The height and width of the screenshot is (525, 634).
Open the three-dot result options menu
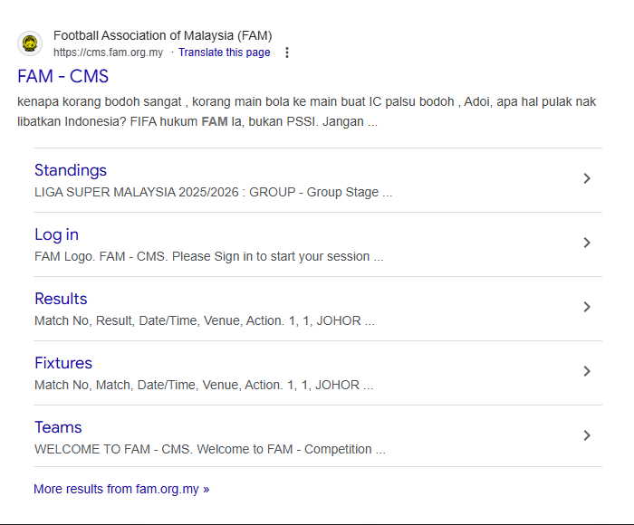(287, 52)
